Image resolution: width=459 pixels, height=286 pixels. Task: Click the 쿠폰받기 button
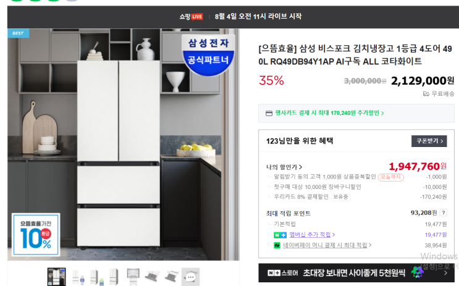(x=429, y=141)
